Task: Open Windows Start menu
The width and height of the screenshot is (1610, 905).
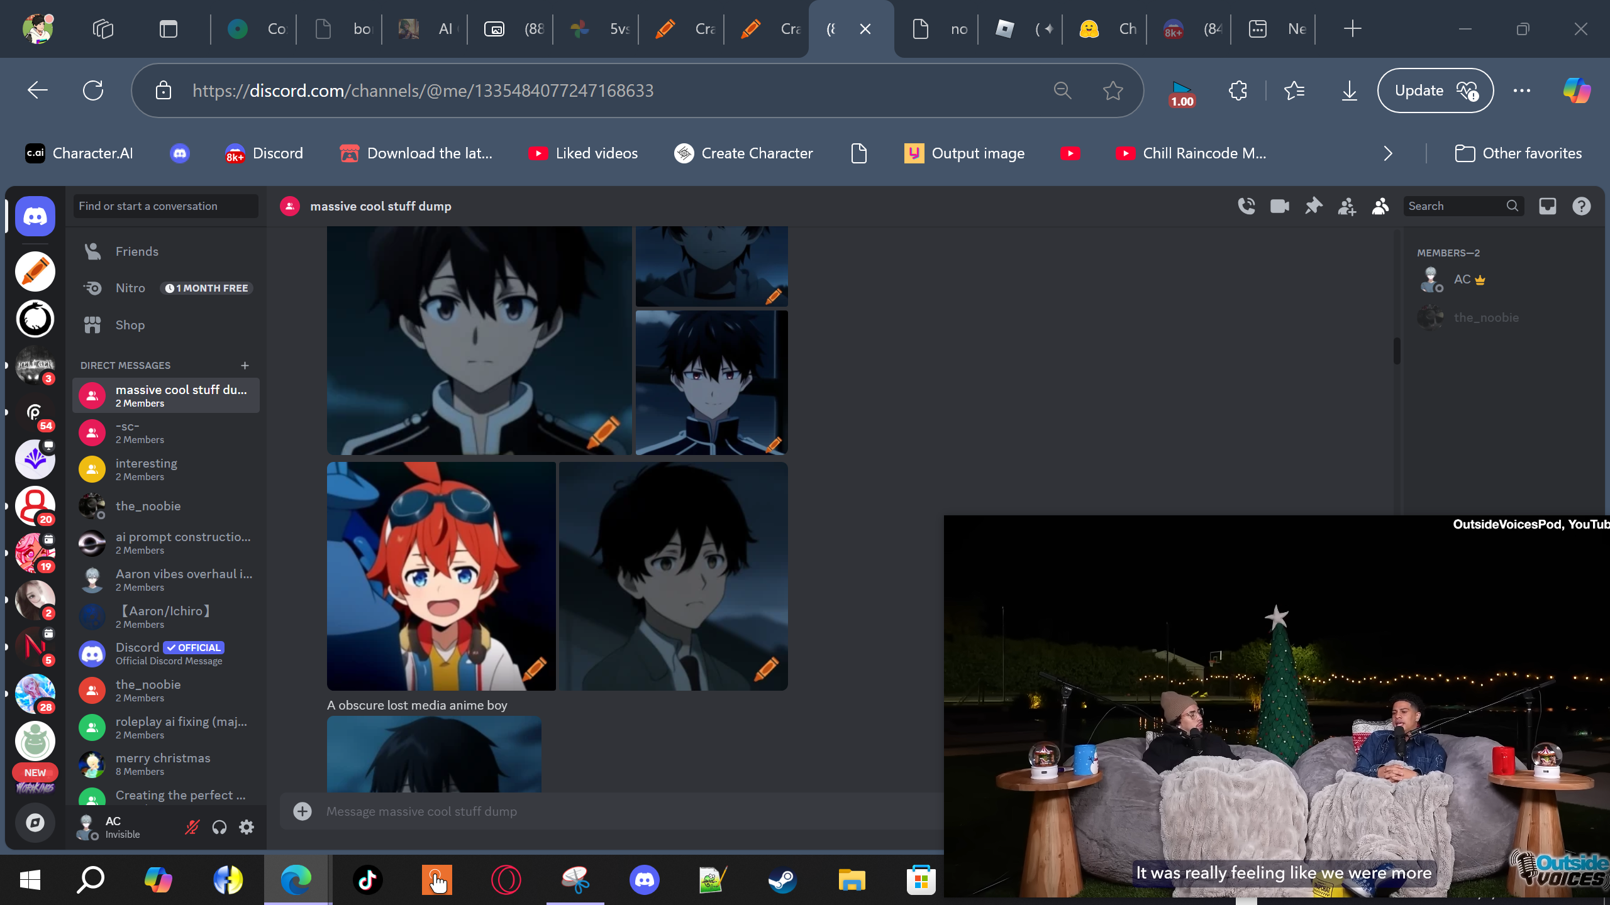Action: click(x=30, y=880)
